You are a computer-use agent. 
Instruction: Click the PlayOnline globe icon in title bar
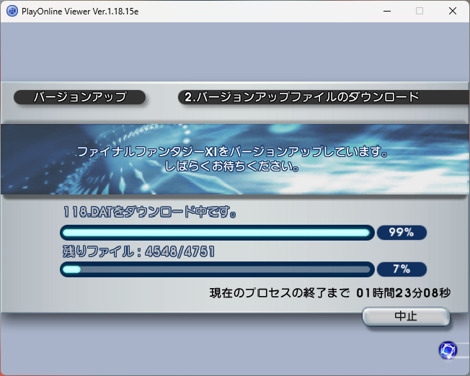12,12
